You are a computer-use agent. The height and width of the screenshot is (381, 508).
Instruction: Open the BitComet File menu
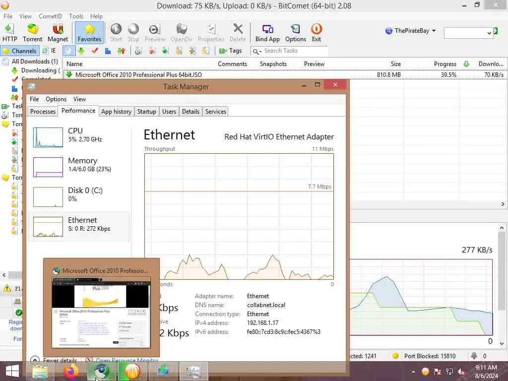[8, 16]
